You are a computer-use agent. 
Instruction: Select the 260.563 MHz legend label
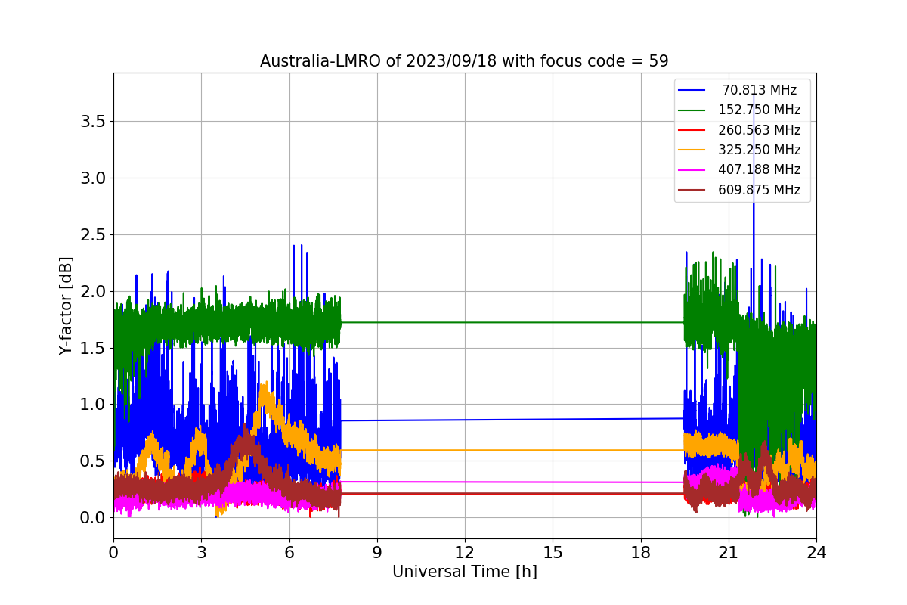pyautogui.click(x=760, y=130)
